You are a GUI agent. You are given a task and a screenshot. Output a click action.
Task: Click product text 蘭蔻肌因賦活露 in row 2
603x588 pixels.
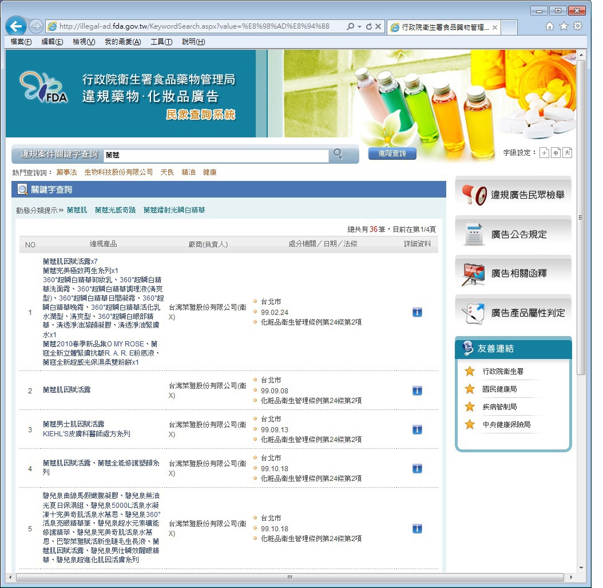66,390
